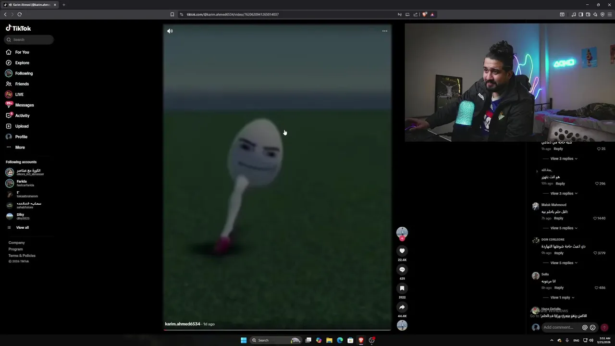Viewport: 615px width, 346px height.
Task: Reply to Sella's comment
Action: 558,288
